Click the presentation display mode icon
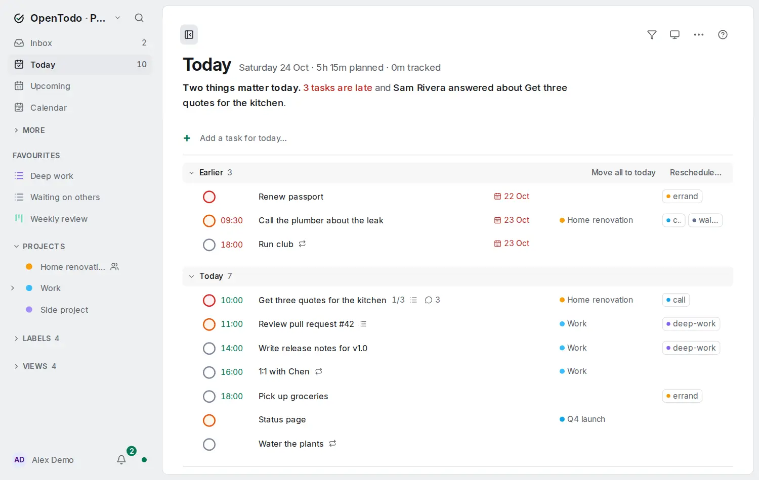The image size is (759, 480). point(674,35)
